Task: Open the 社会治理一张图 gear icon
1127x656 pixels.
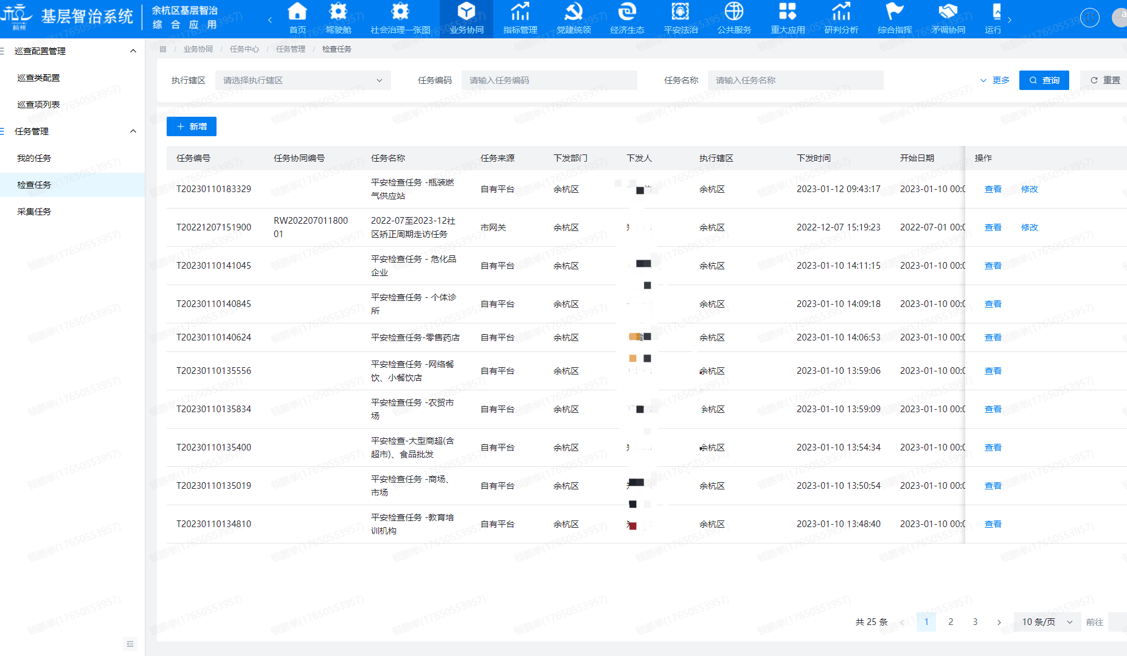Action: (400, 12)
